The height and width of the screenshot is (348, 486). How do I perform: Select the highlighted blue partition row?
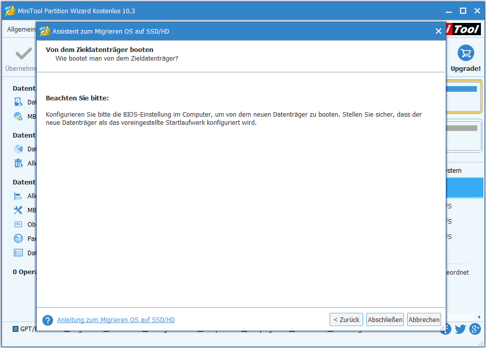click(x=465, y=188)
